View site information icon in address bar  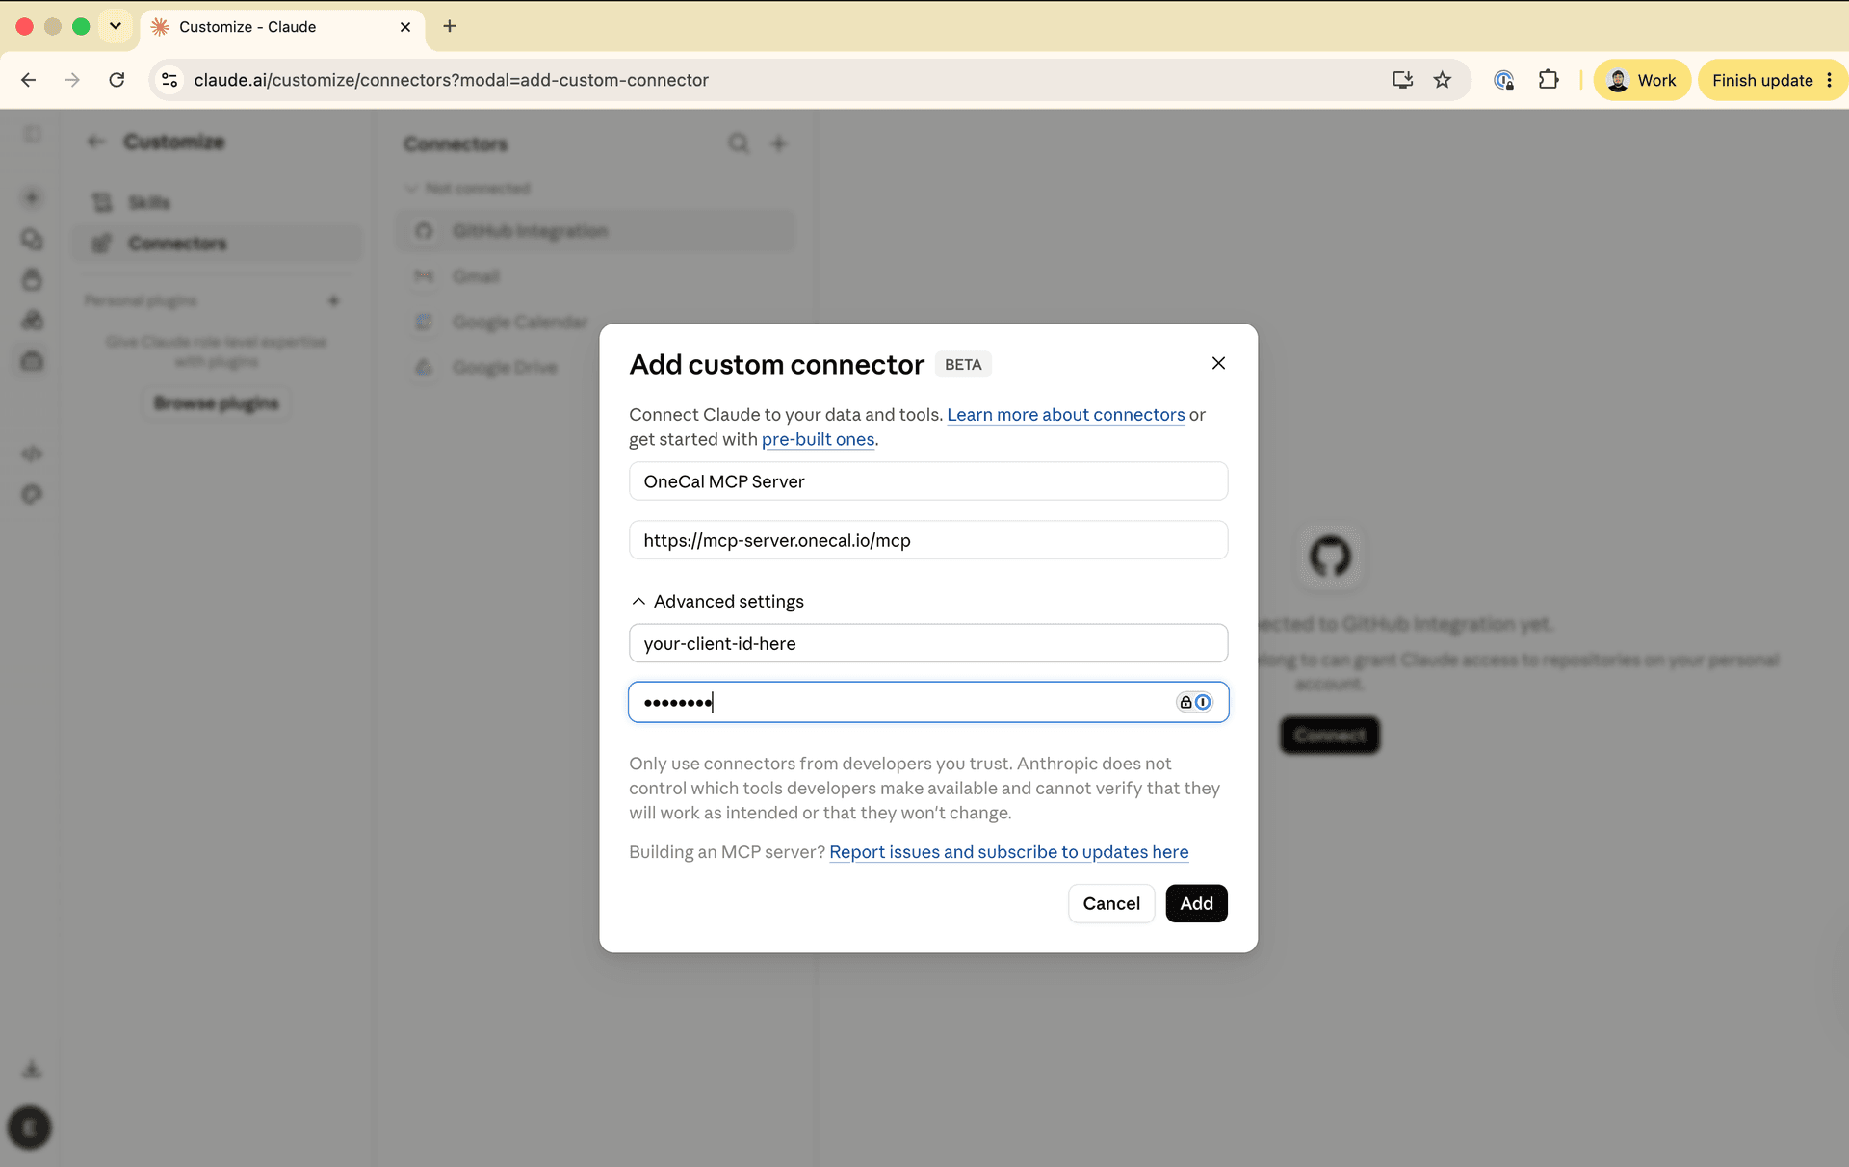pos(169,80)
